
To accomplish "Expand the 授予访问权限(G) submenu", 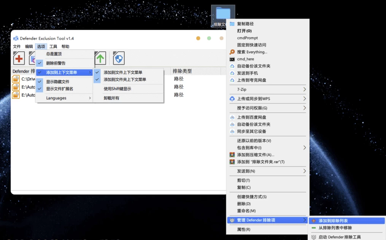I will (x=268, y=108).
